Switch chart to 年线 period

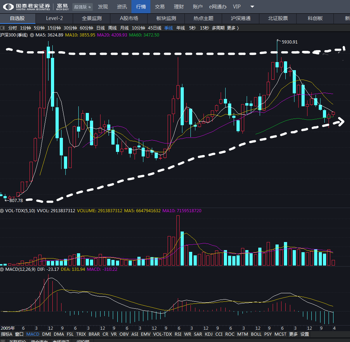click(x=181, y=28)
